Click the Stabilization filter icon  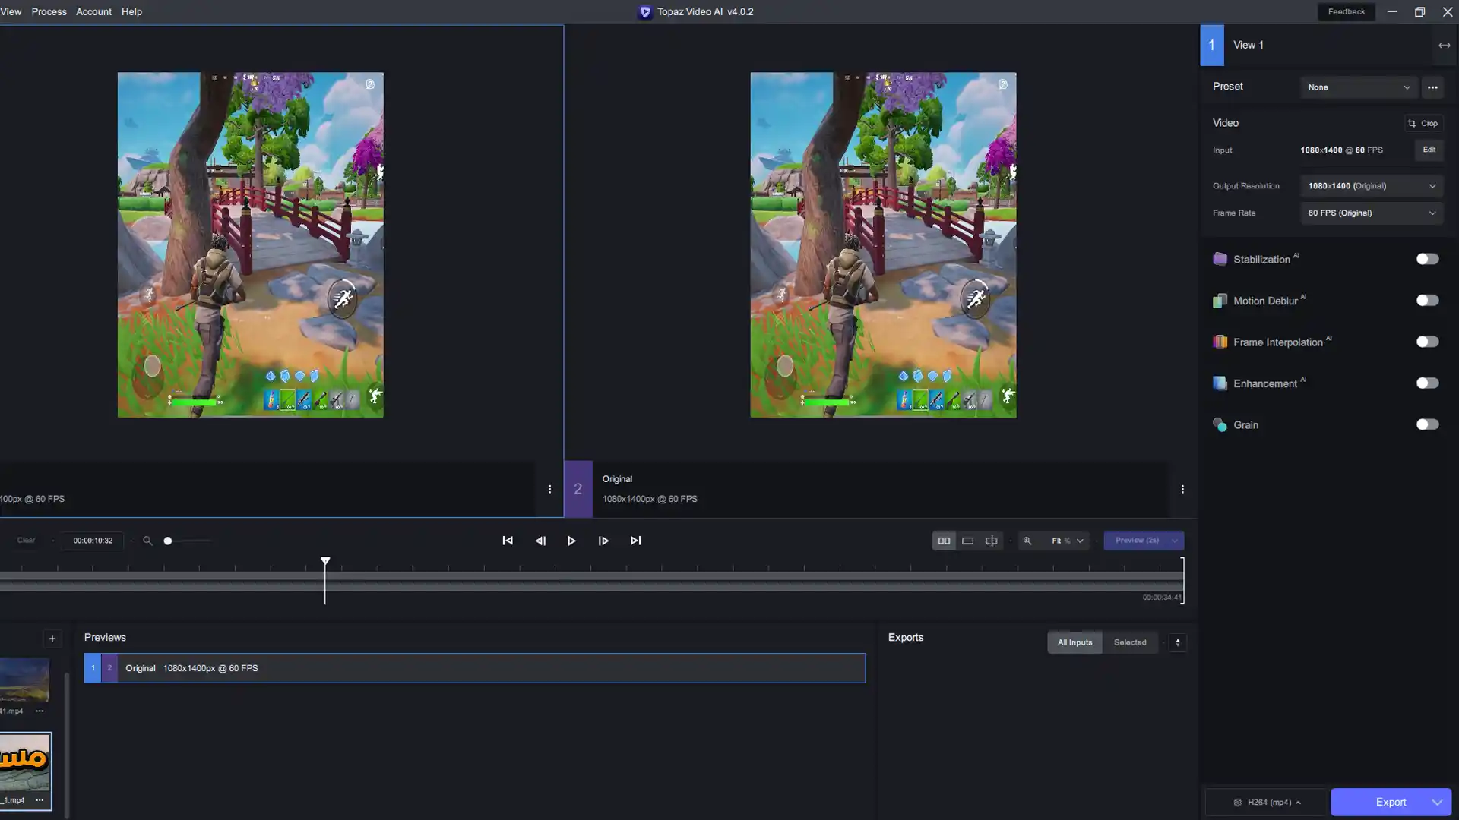click(x=1220, y=259)
